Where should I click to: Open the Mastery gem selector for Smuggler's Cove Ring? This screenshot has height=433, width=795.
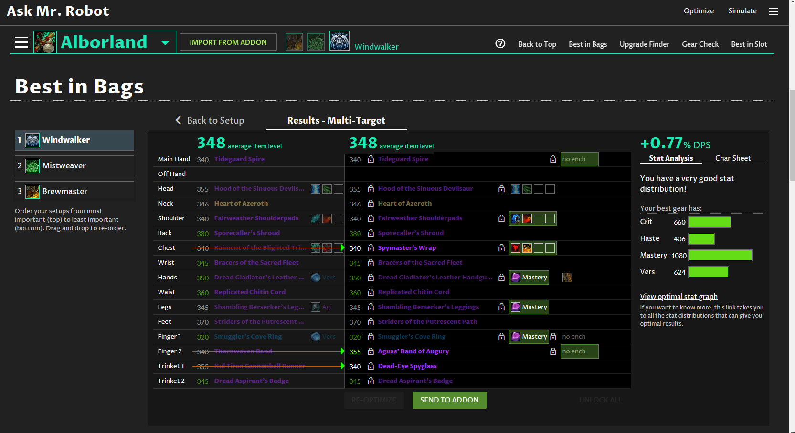(529, 337)
